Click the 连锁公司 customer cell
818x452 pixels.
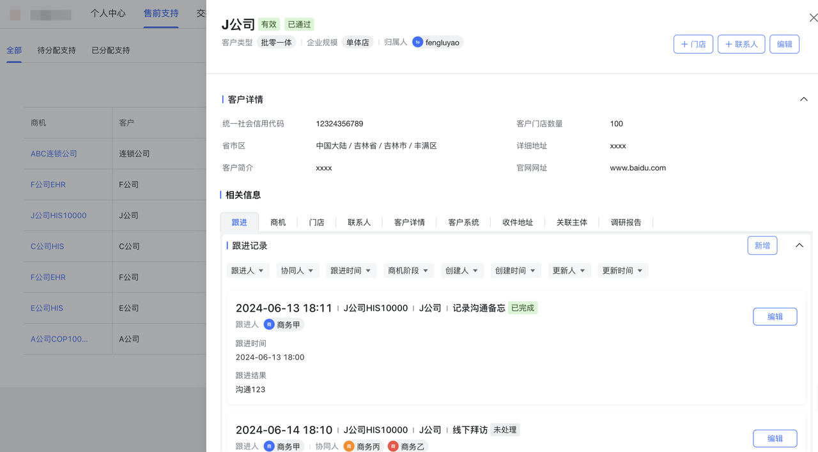coord(135,154)
